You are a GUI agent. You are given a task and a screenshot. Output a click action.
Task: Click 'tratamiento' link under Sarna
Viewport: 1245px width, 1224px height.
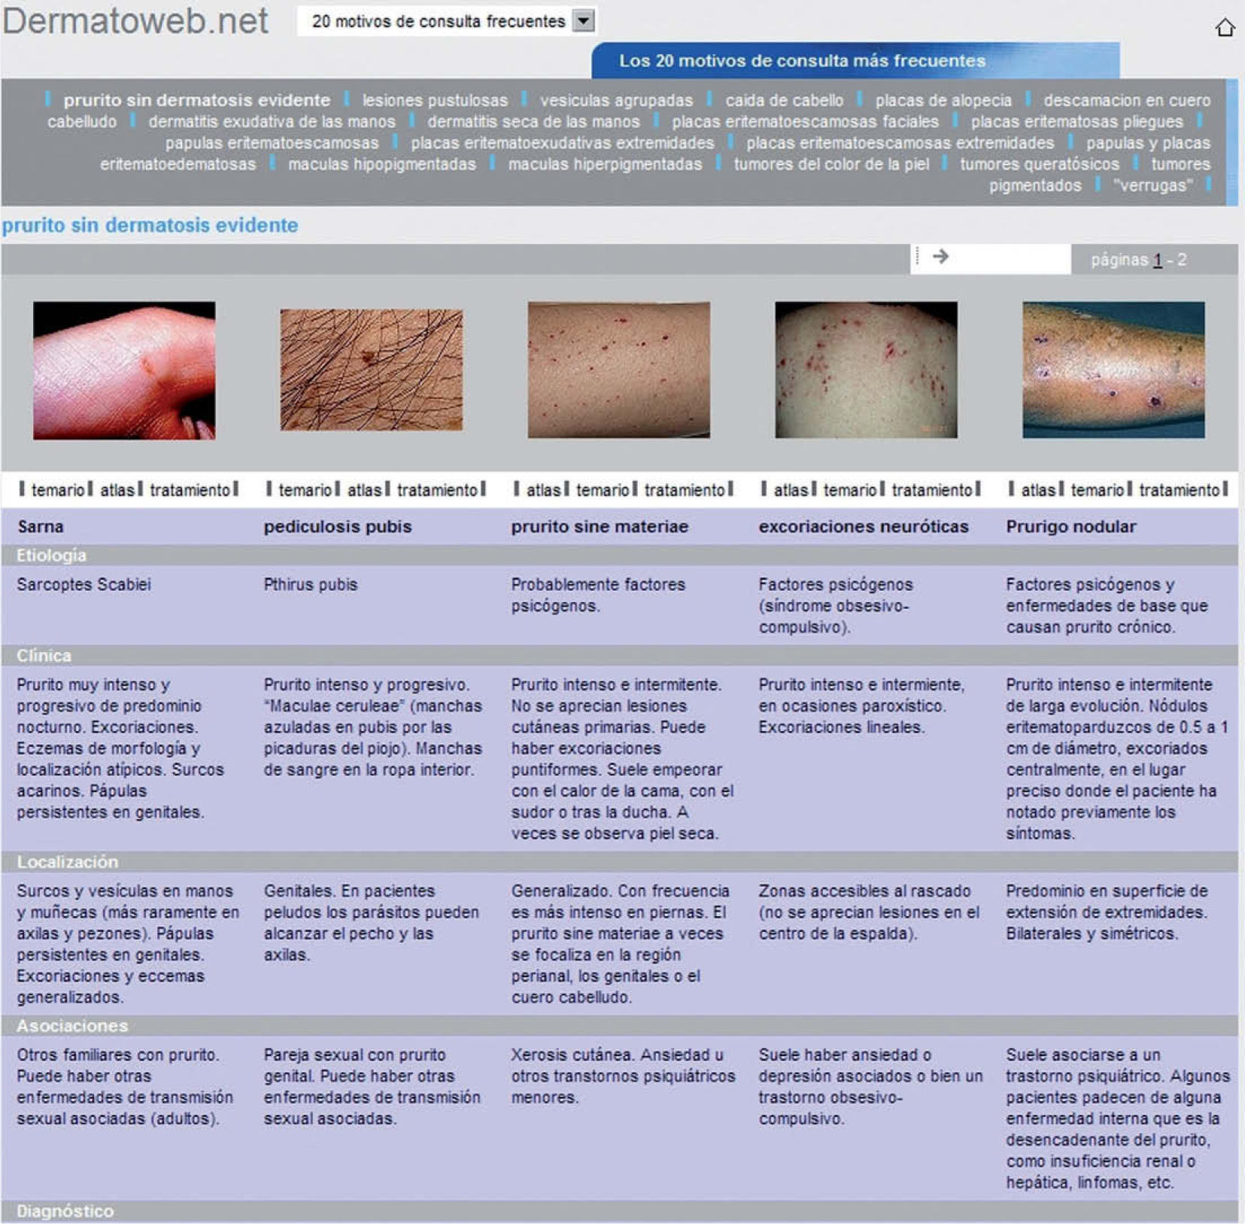190,490
